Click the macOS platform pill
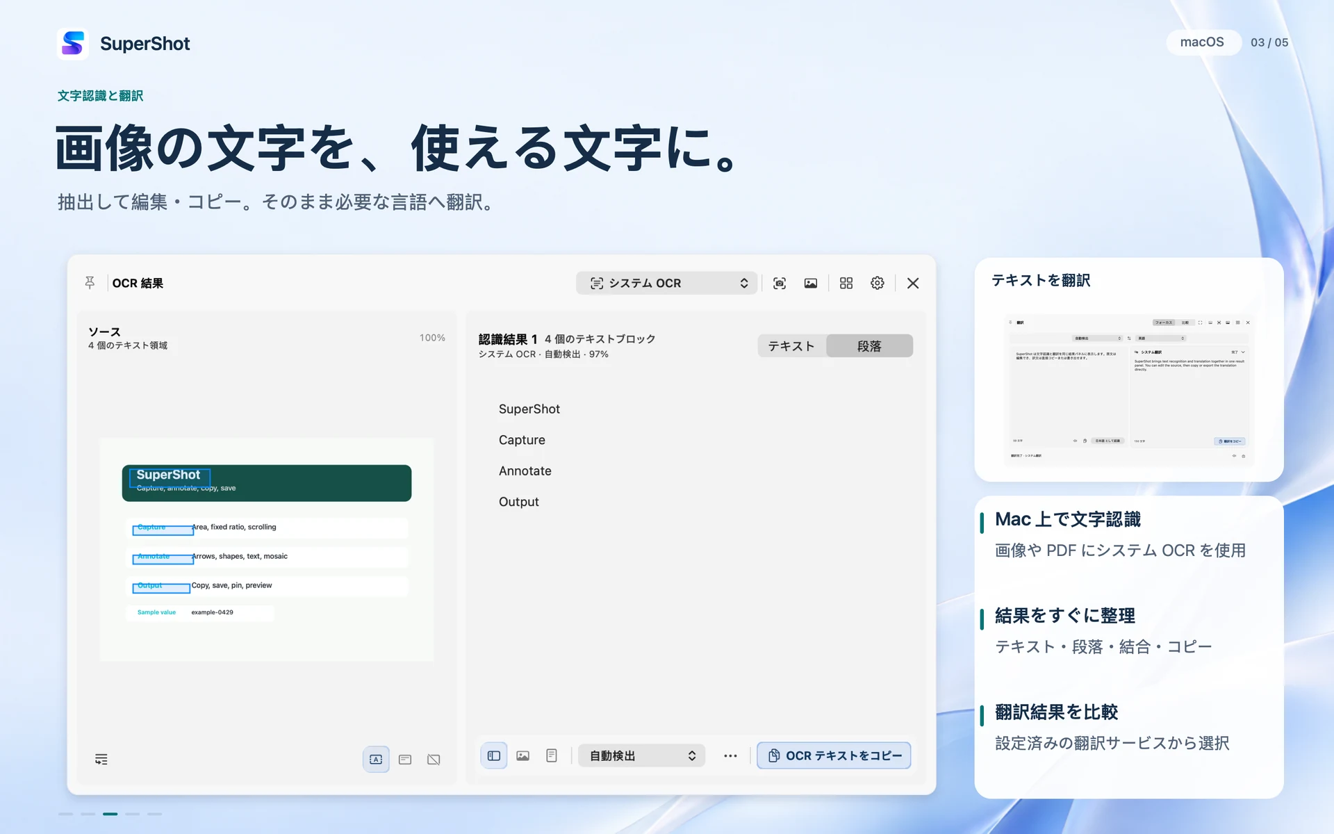Image resolution: width=1334 pixels, height=834 pixels. [x=1203, y=42]
